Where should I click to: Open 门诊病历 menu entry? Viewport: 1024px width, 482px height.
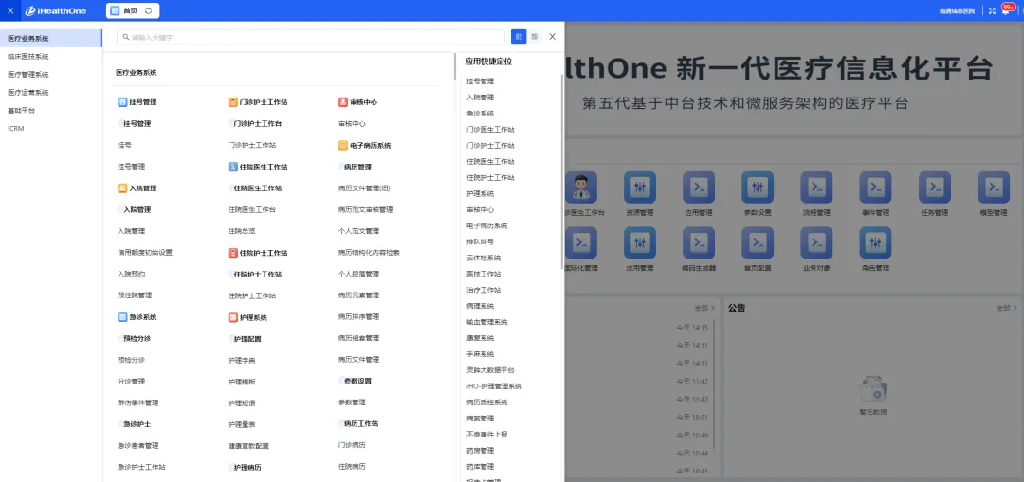click(x=352, y=445)
